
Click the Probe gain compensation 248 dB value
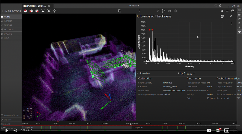pos(167,95)
